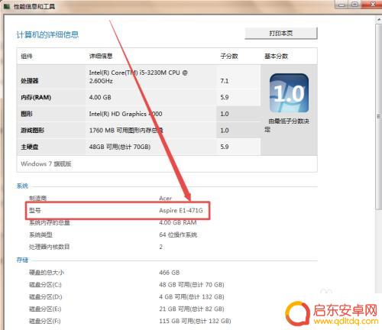
Task: Select the 游戏图形 row label
Action: (33, 131)
